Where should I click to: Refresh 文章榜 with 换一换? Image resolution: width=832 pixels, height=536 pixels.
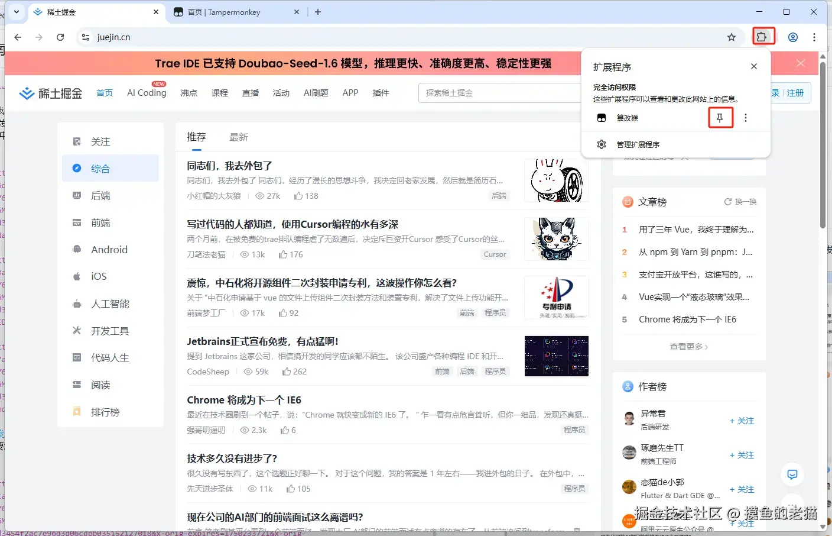(740, 202)
